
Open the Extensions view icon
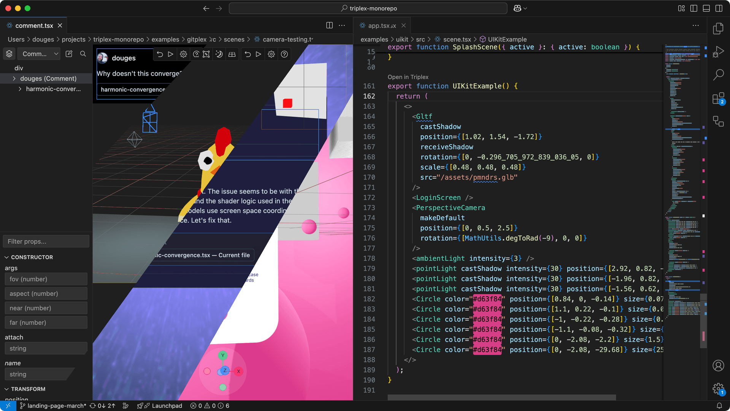click(x=718, y=99)
